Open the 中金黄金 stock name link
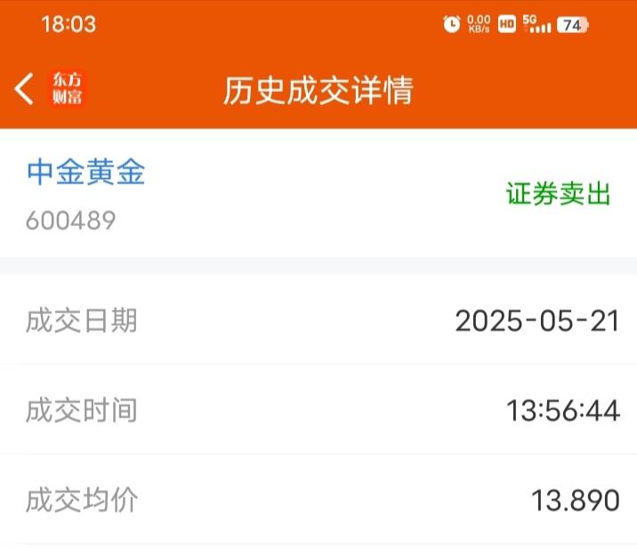The height and width of the screenshot is (548, 637). 86,172
